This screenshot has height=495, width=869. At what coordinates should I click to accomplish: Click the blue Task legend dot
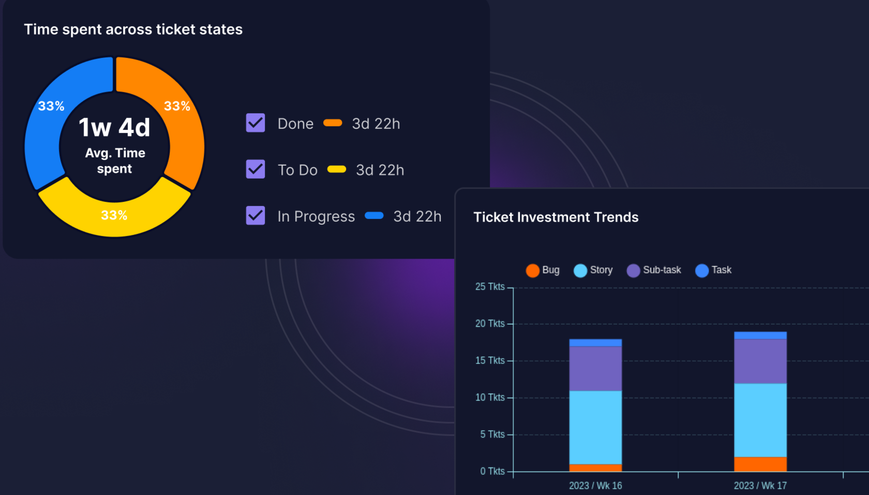701,270
